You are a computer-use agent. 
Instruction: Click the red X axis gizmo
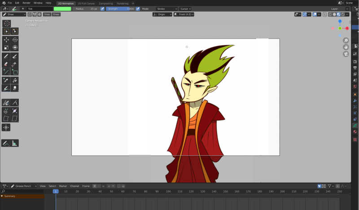(x=347, y=28)
